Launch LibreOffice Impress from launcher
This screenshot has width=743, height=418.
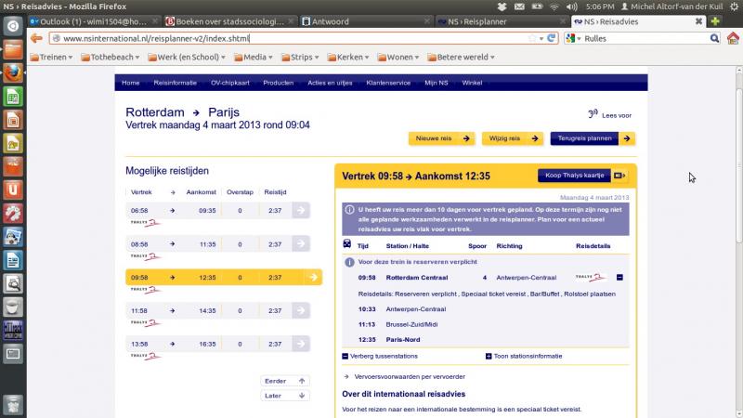coord(13,120)
